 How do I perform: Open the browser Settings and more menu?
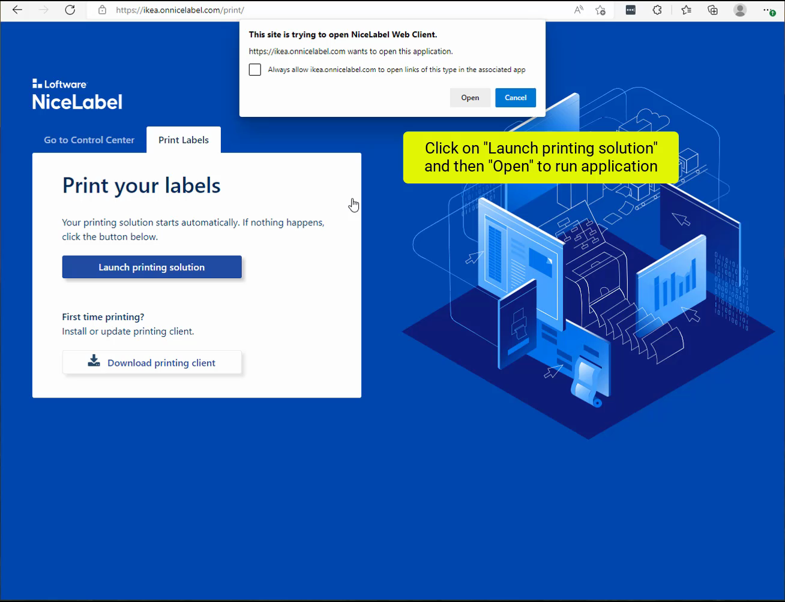tap(769, 10)
